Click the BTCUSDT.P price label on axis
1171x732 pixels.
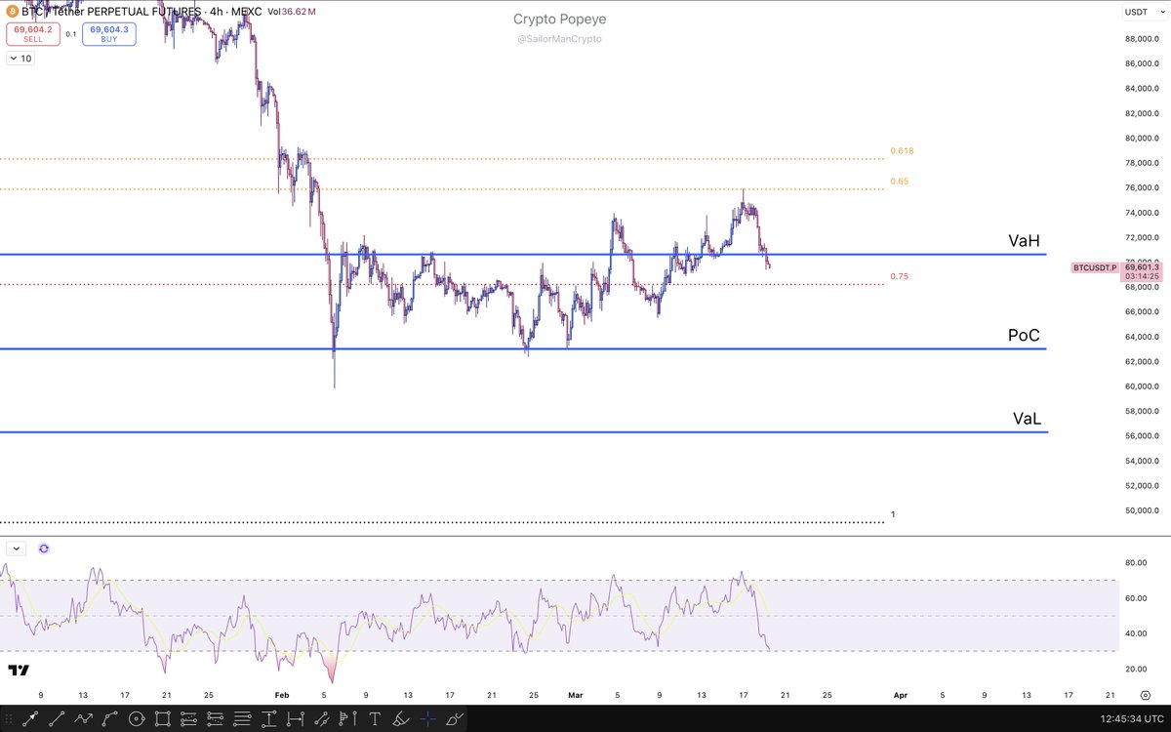pyautogui.click(x=1093, y=265)
